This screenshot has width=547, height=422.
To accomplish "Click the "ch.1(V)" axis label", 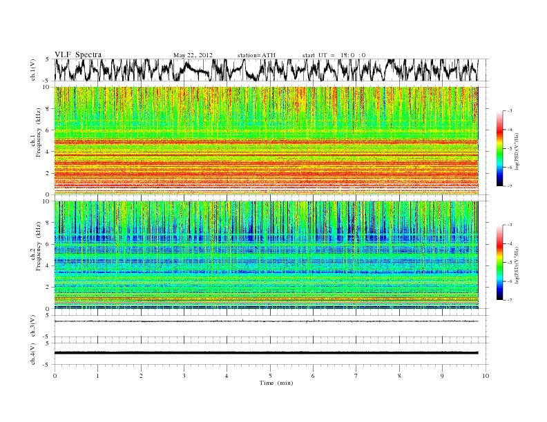I will pos(33,70).
